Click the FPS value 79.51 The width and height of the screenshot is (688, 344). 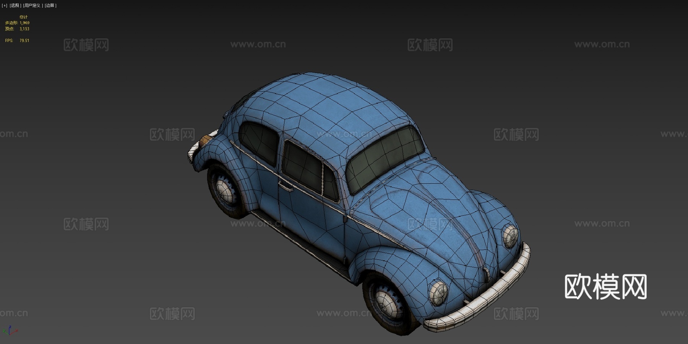(x=24, y=41)
